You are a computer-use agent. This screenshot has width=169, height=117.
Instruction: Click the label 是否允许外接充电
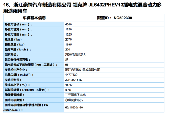click(17, 60)
